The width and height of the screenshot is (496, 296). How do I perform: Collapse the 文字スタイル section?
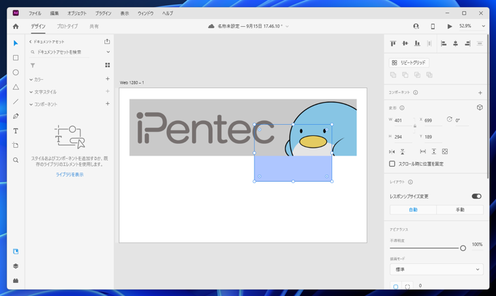31,92
